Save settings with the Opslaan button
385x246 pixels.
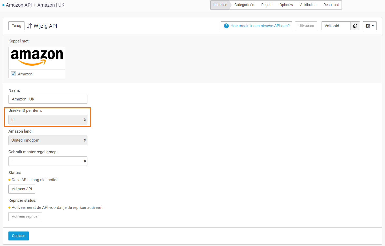pyautogui.click(x=18, y=236)
